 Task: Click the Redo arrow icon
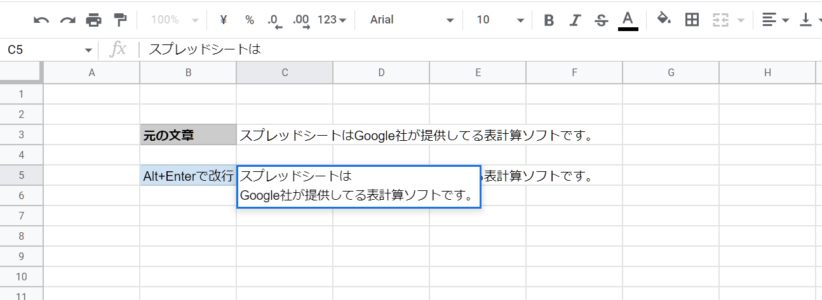(x=67, y=20)
